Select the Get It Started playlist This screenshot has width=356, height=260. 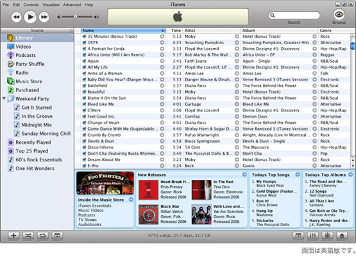[37, 108]
